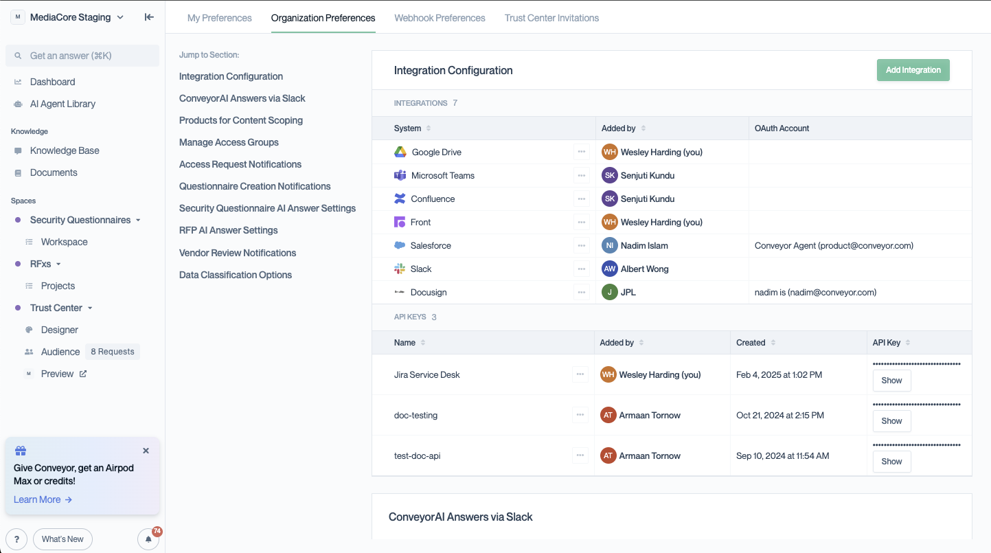Screen dimensions: 991x553
Task: Open options menu for Docusign row
Action: tap(582, 292)
